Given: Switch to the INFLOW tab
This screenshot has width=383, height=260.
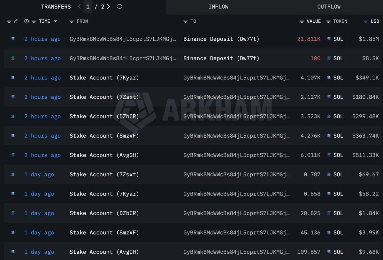Looking at the screenshot, I should pos(218,7).
